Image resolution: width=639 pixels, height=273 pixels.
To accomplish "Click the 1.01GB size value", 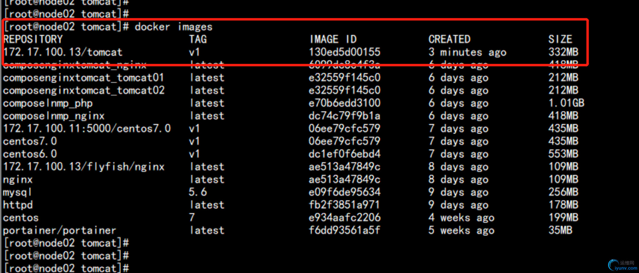I will (566, 103).
